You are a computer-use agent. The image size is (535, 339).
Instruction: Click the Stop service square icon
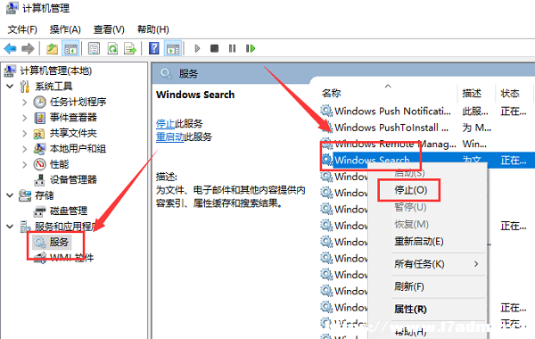coord(214,48)
